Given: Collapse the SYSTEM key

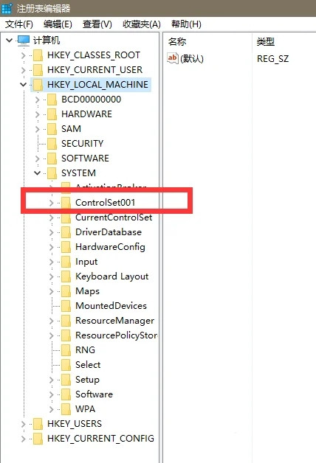Looking at the screenshot, I should [37, 173].
